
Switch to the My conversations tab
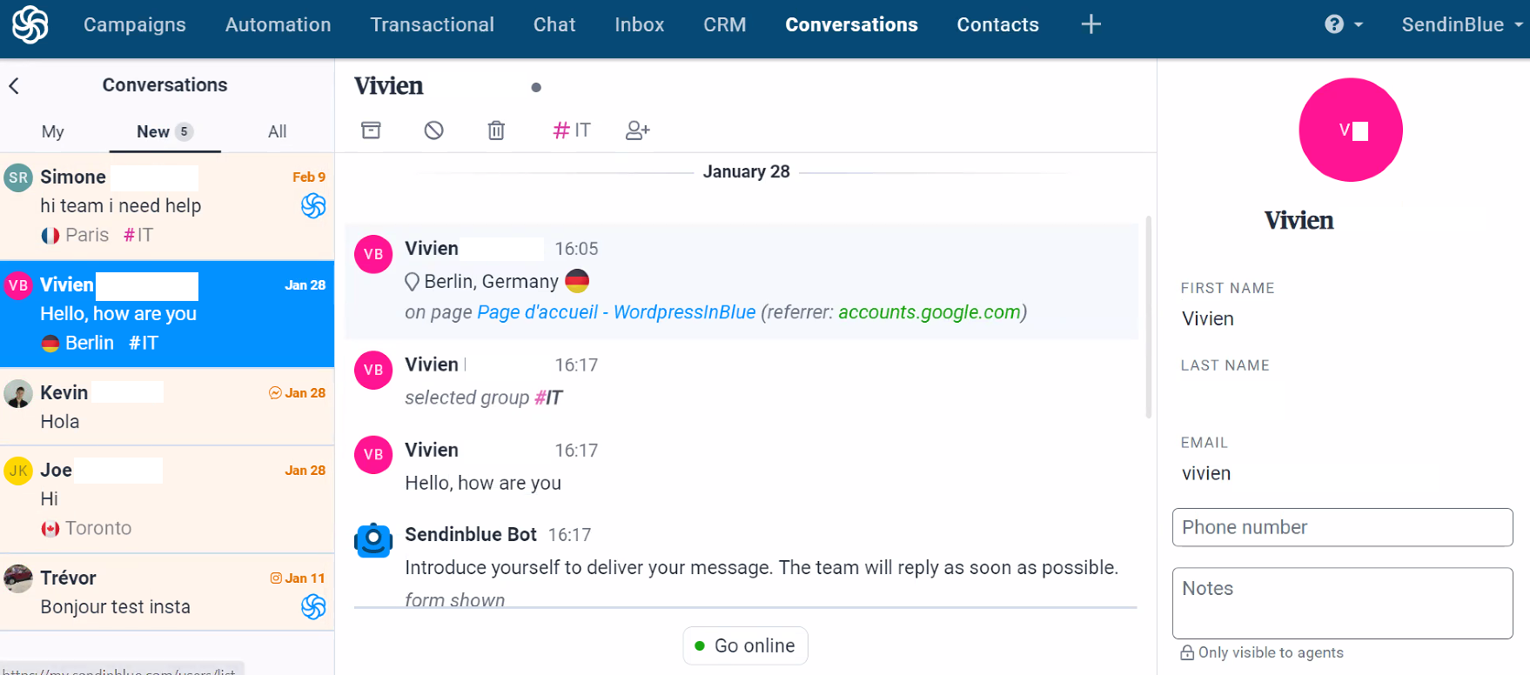click(x=52, y=131)
